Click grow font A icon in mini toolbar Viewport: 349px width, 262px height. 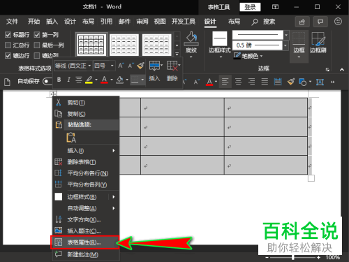[121, 66]
